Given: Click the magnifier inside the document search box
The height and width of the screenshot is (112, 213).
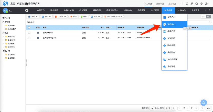Looking at the screenshot, I should coord(209,22).
